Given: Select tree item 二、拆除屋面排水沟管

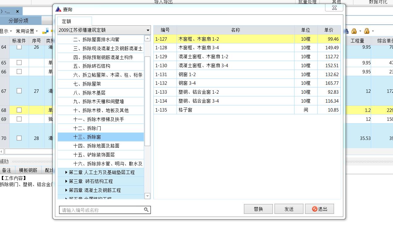Looking at the screenshot, I should pyautogui.click(x=101, y=39).
